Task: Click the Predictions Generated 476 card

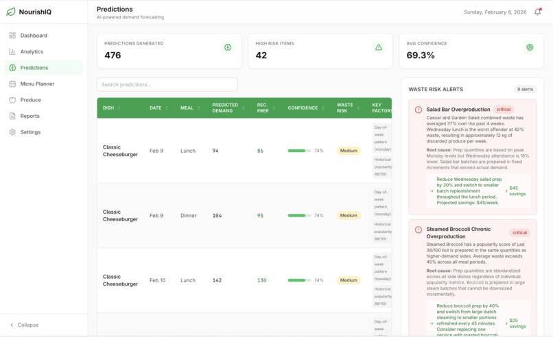Action: point(169,51)
